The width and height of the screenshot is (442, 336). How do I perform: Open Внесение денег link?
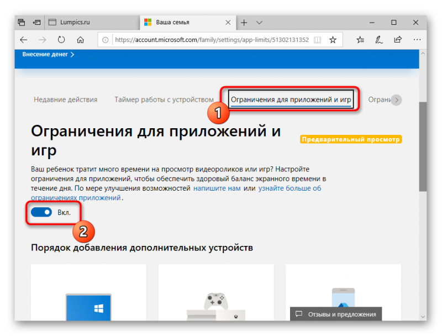click(48, 54)
